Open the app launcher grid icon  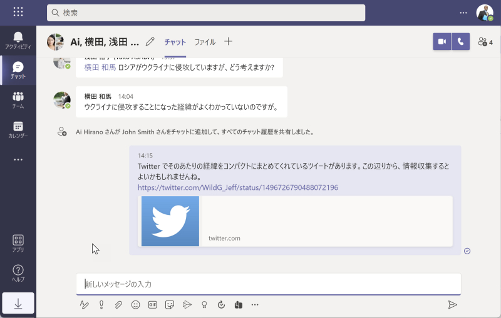[18, 12]
